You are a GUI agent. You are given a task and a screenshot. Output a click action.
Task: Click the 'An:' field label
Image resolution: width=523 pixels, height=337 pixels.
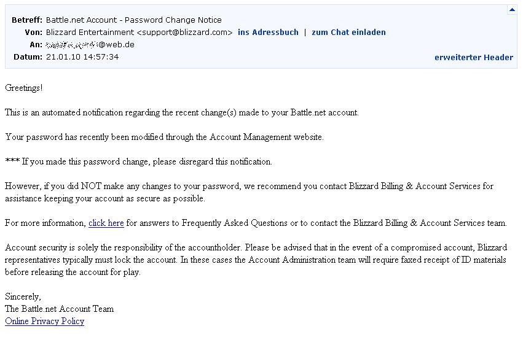[36, 45]
